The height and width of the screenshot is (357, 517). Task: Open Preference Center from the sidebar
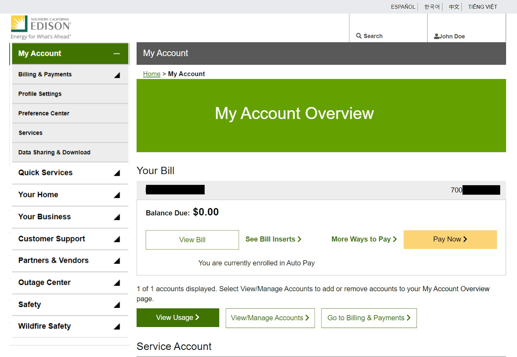pyautogui.click(x=44, y=113)
